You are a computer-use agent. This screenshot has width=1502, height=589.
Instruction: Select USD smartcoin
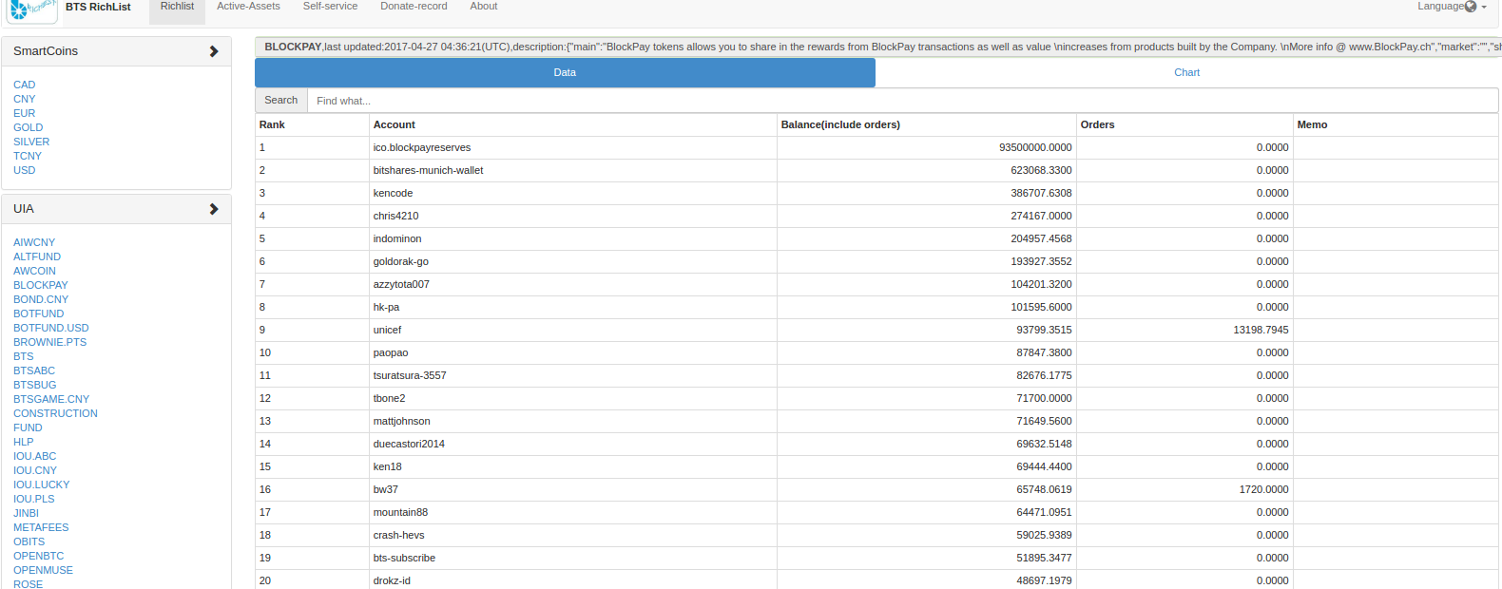pos(24,170)
